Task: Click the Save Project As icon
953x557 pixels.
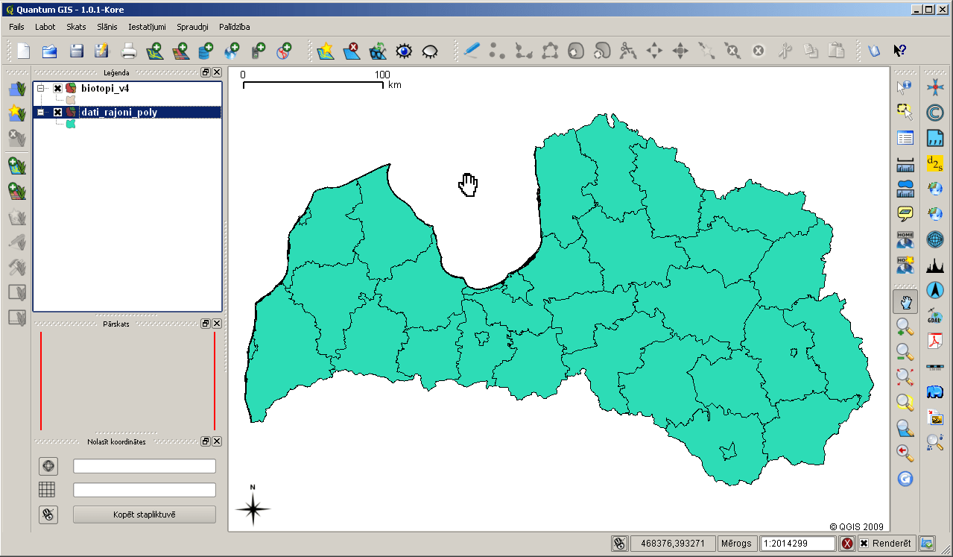Action: [x=101, y=51]
